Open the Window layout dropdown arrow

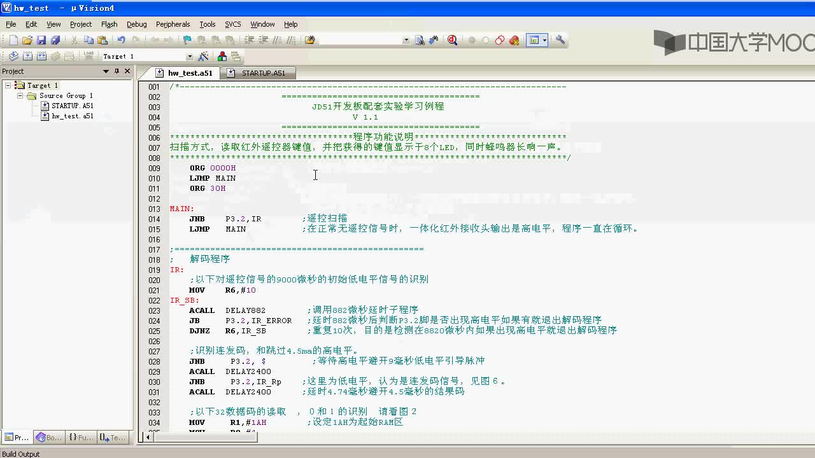pos(544,40)
